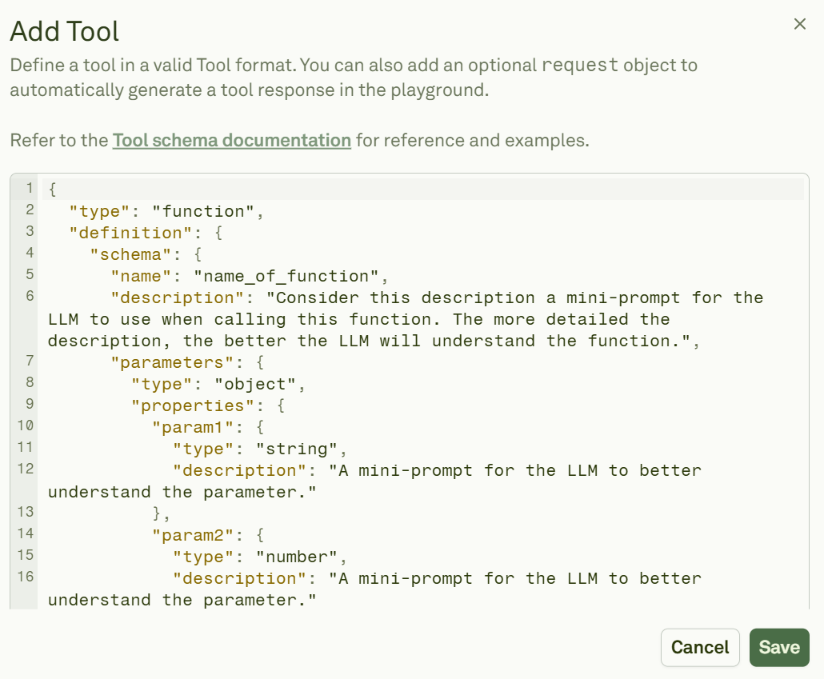
Task: Cancel adding the tool
Action: click(699, 648)
